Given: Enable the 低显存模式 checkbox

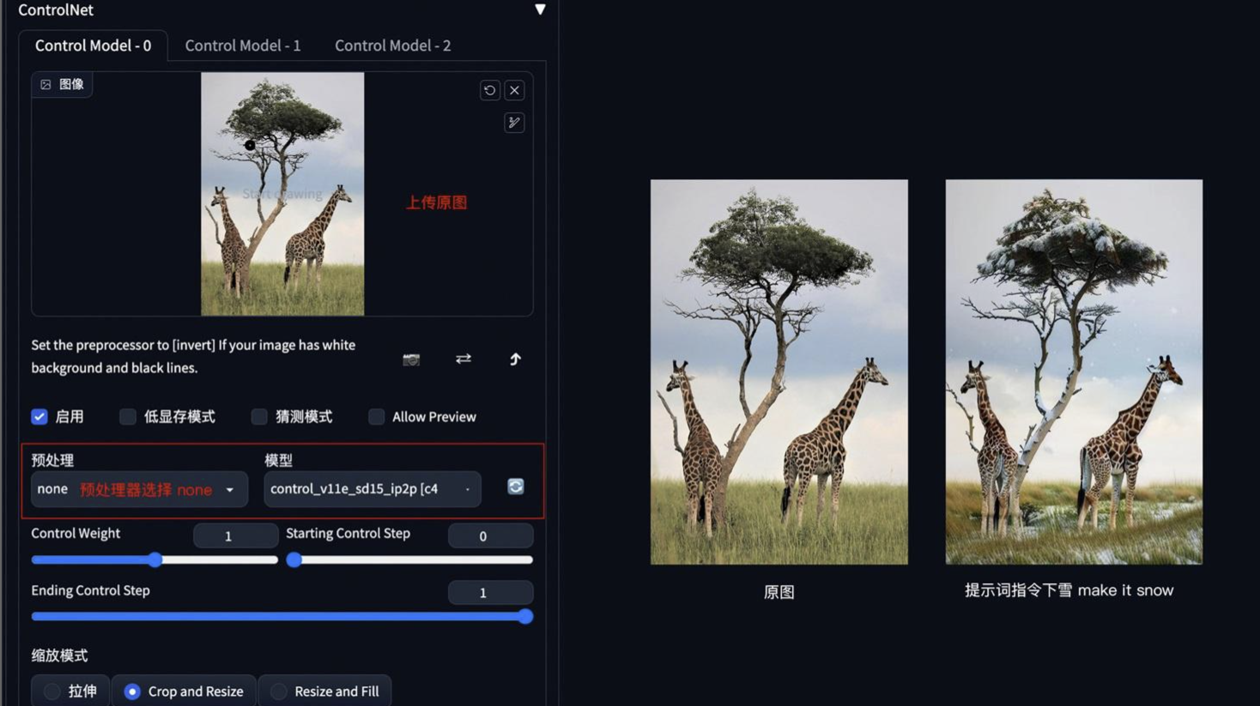Looking at the screenshot, I should [128, 416].
